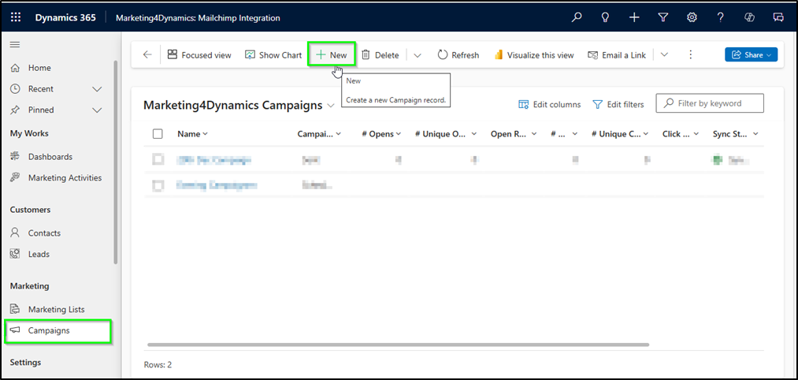Open the more commands vertical ellipsis

click(x=691, y=55)
